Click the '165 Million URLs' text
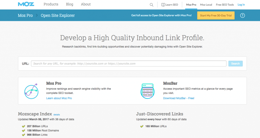Screen dimensions: 260x138 (156, 126)
